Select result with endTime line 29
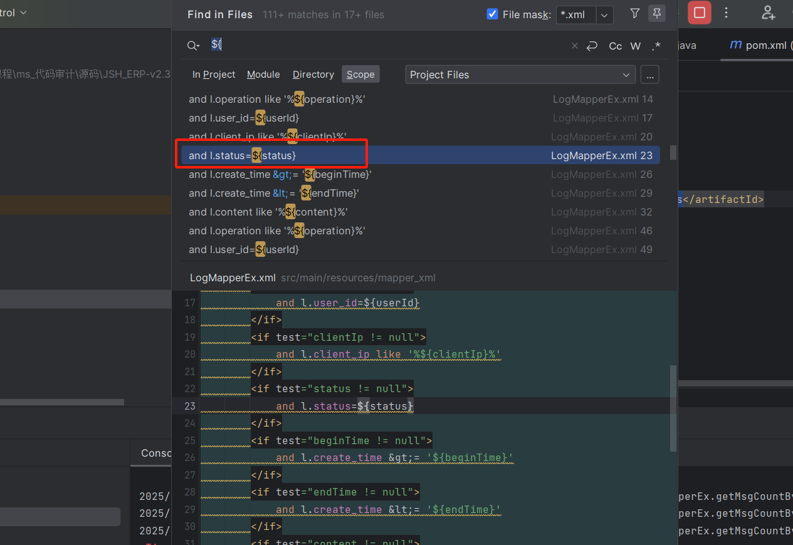 [421, 193]
